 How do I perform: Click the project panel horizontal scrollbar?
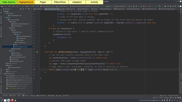coord(14,94)
